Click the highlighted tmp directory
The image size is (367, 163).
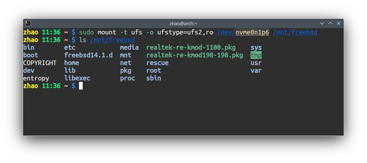click(x=256, y=55)
